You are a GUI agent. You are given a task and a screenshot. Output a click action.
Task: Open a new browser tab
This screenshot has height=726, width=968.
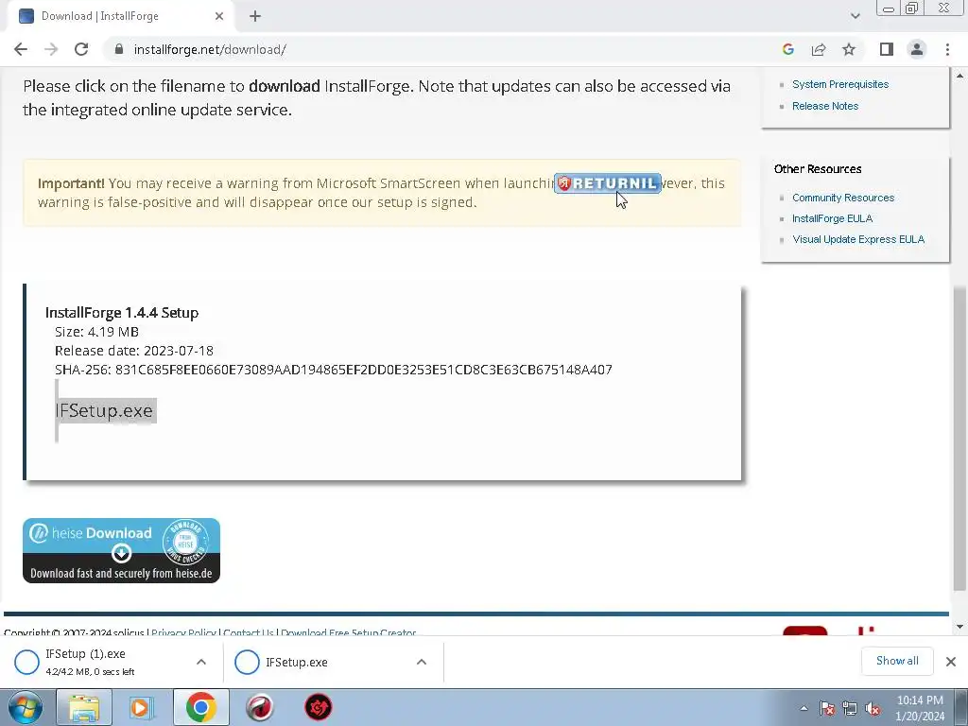255,17
